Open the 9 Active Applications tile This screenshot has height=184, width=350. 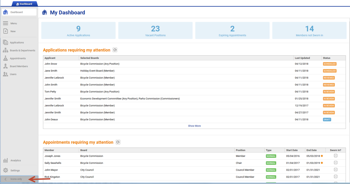(x=78, y=31)
